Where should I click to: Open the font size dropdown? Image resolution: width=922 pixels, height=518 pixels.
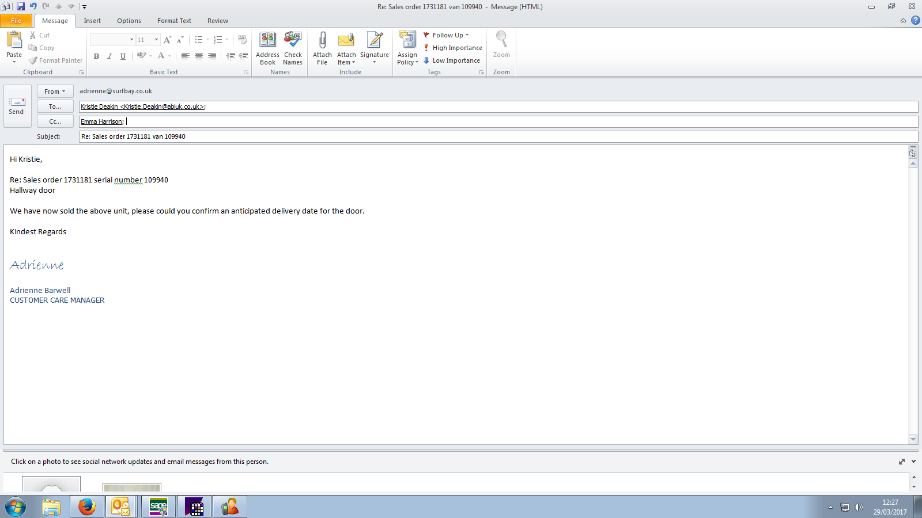click(156, 40)
